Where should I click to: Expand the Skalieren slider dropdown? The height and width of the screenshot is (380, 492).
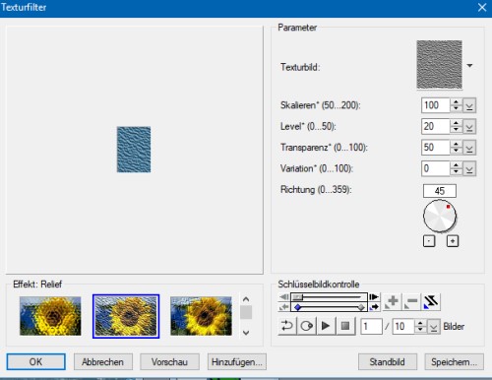(x=469, y=105)
